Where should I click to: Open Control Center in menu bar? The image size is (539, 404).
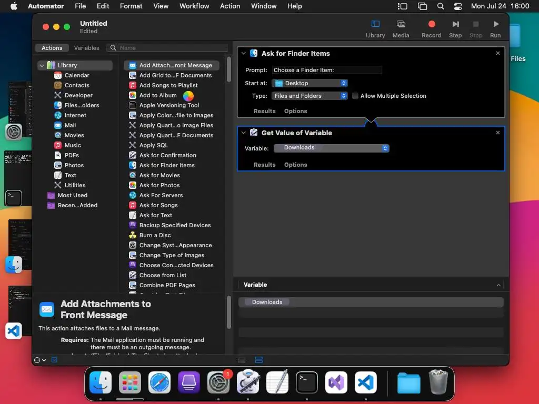click(458, 6)
